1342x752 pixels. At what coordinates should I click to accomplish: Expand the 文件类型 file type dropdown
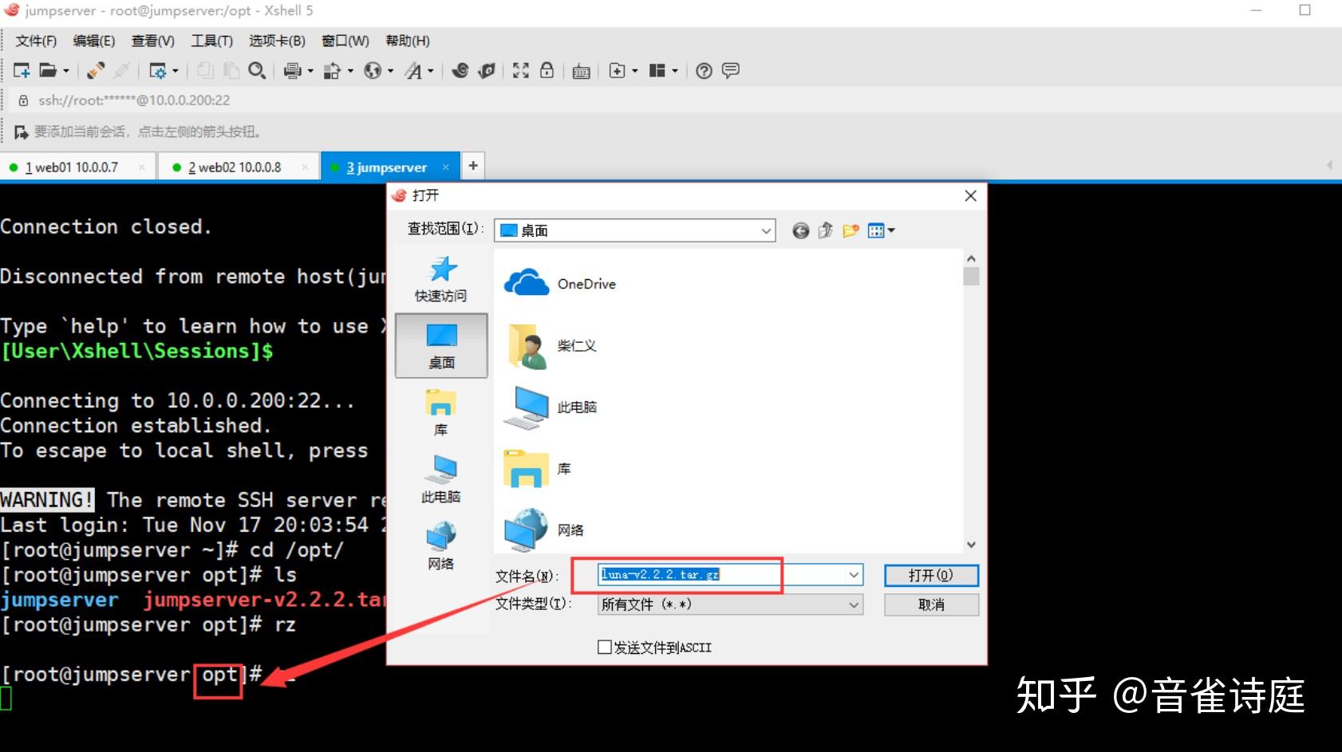(x=853, y=604)
